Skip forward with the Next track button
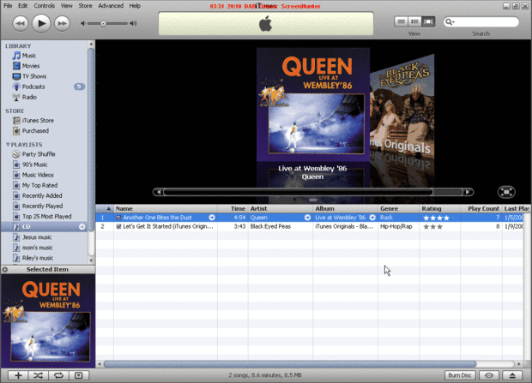 [62, 23]
